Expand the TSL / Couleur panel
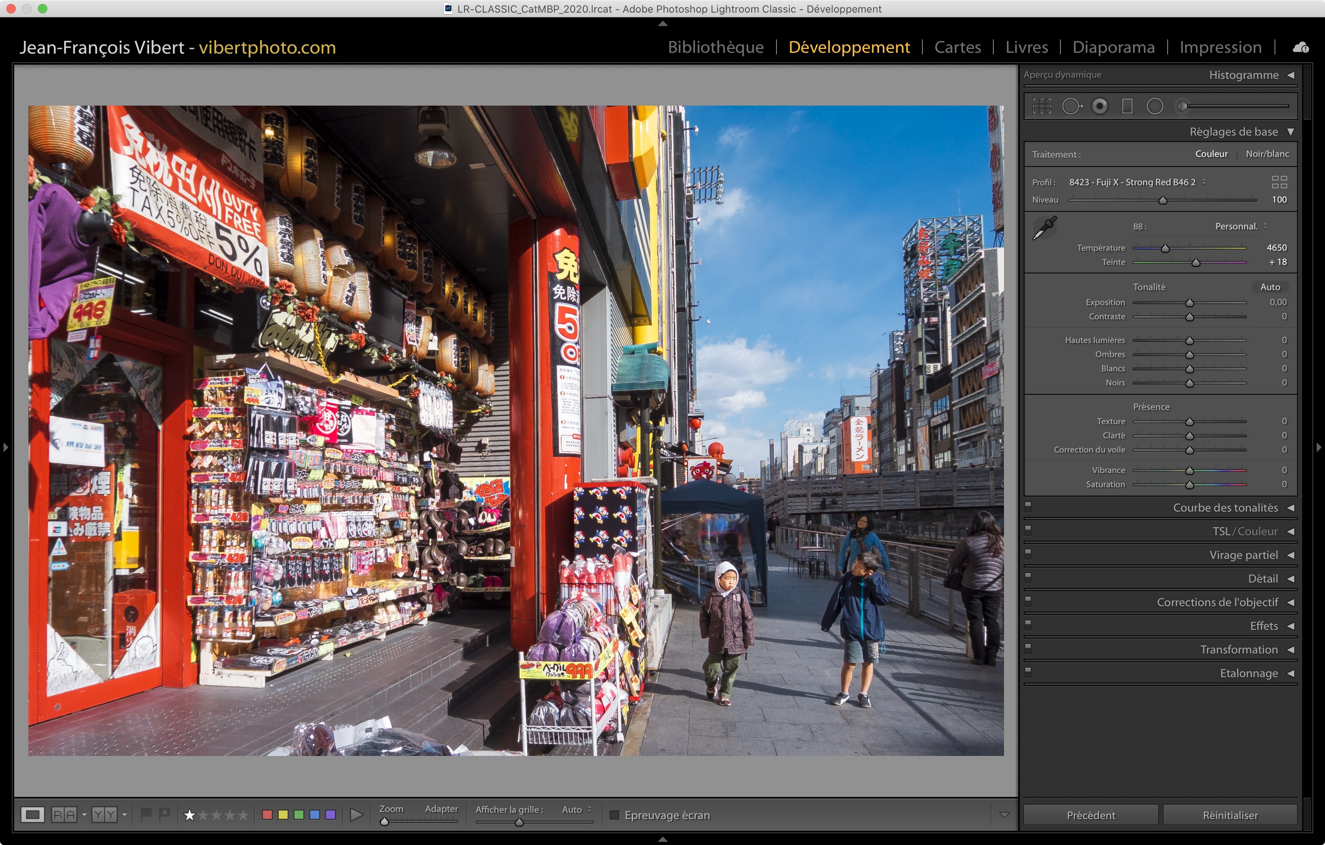The height and width of the screenshot is (845, 1325). tap(1291, 532)
